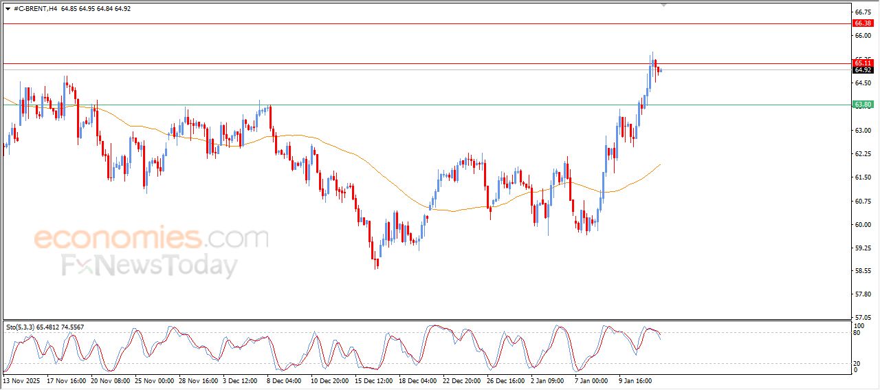Click the 66.75 price axis value
The image size is (880, 390).
coord(863,12)
